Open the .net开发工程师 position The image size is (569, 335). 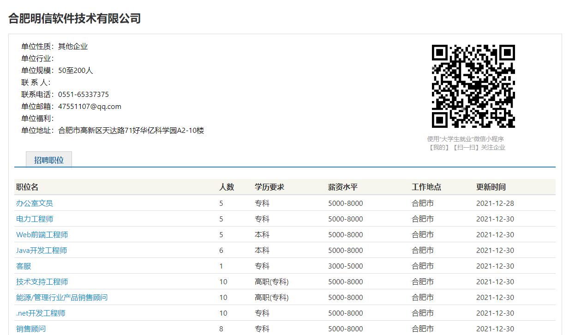click(41, 313)
